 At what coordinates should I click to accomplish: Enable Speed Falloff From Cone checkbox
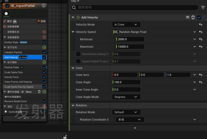click(x=78, y=61)
